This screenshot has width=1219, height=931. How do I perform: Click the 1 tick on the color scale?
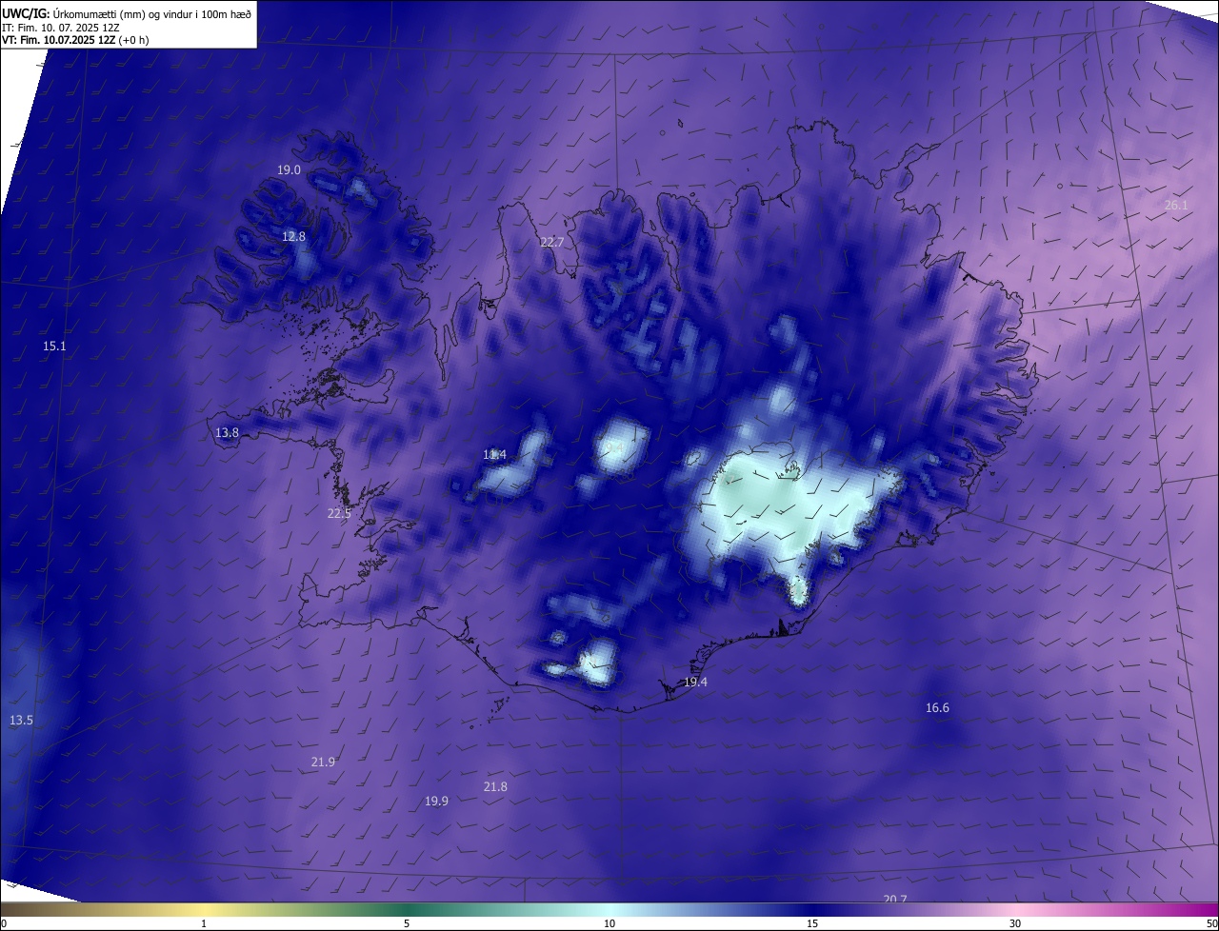204,923
